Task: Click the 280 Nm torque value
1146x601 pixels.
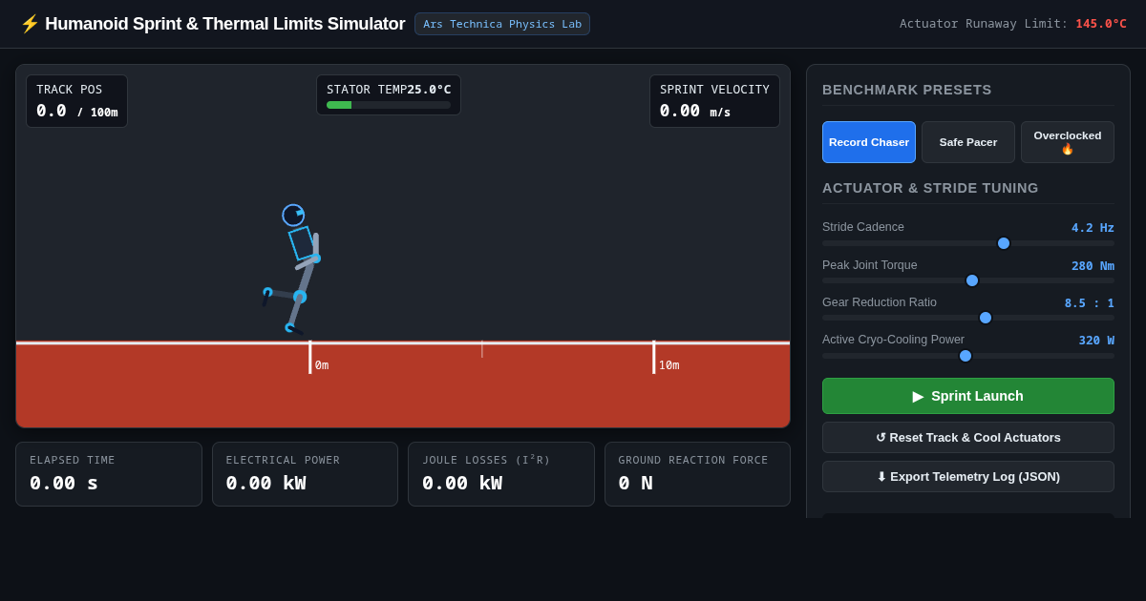Action: point(1093,266)
